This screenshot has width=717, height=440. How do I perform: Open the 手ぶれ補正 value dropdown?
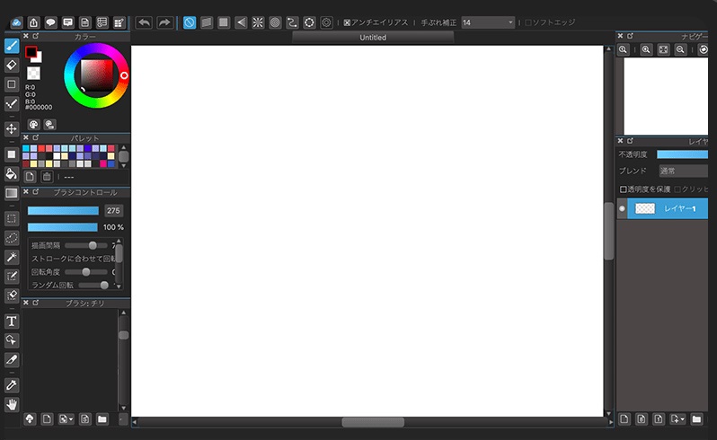[x=488, y=22]
